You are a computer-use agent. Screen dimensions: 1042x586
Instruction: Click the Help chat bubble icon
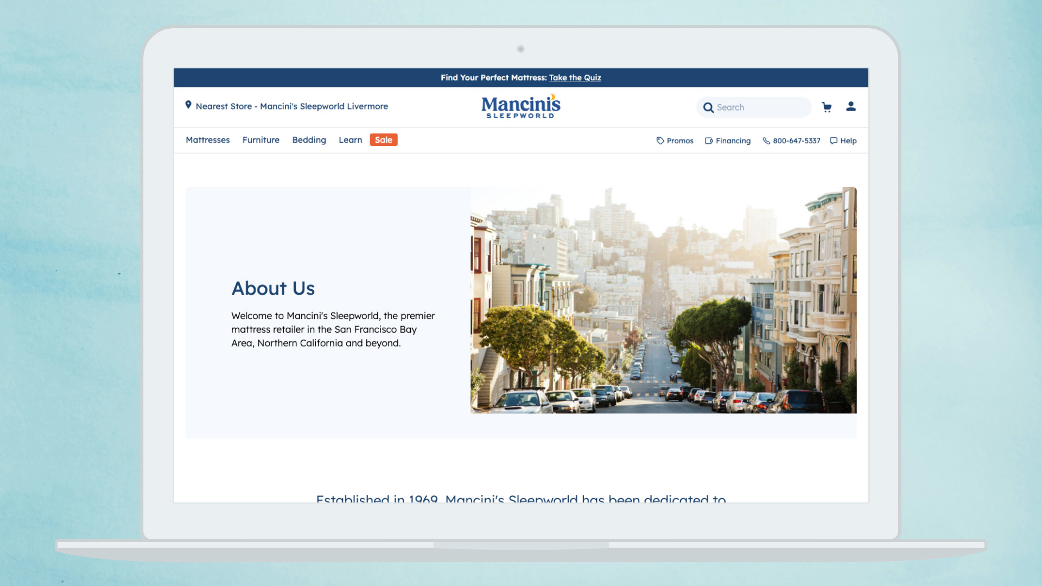[x=834, y=141]
